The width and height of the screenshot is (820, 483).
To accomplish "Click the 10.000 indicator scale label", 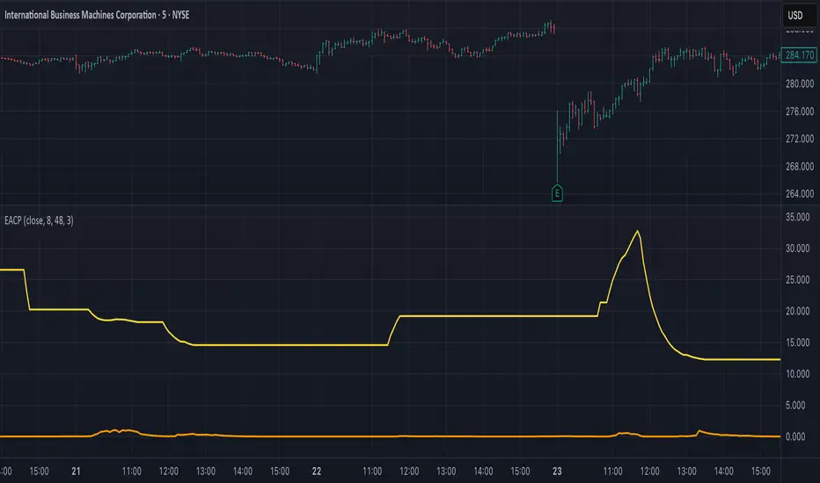I will 800,374.
